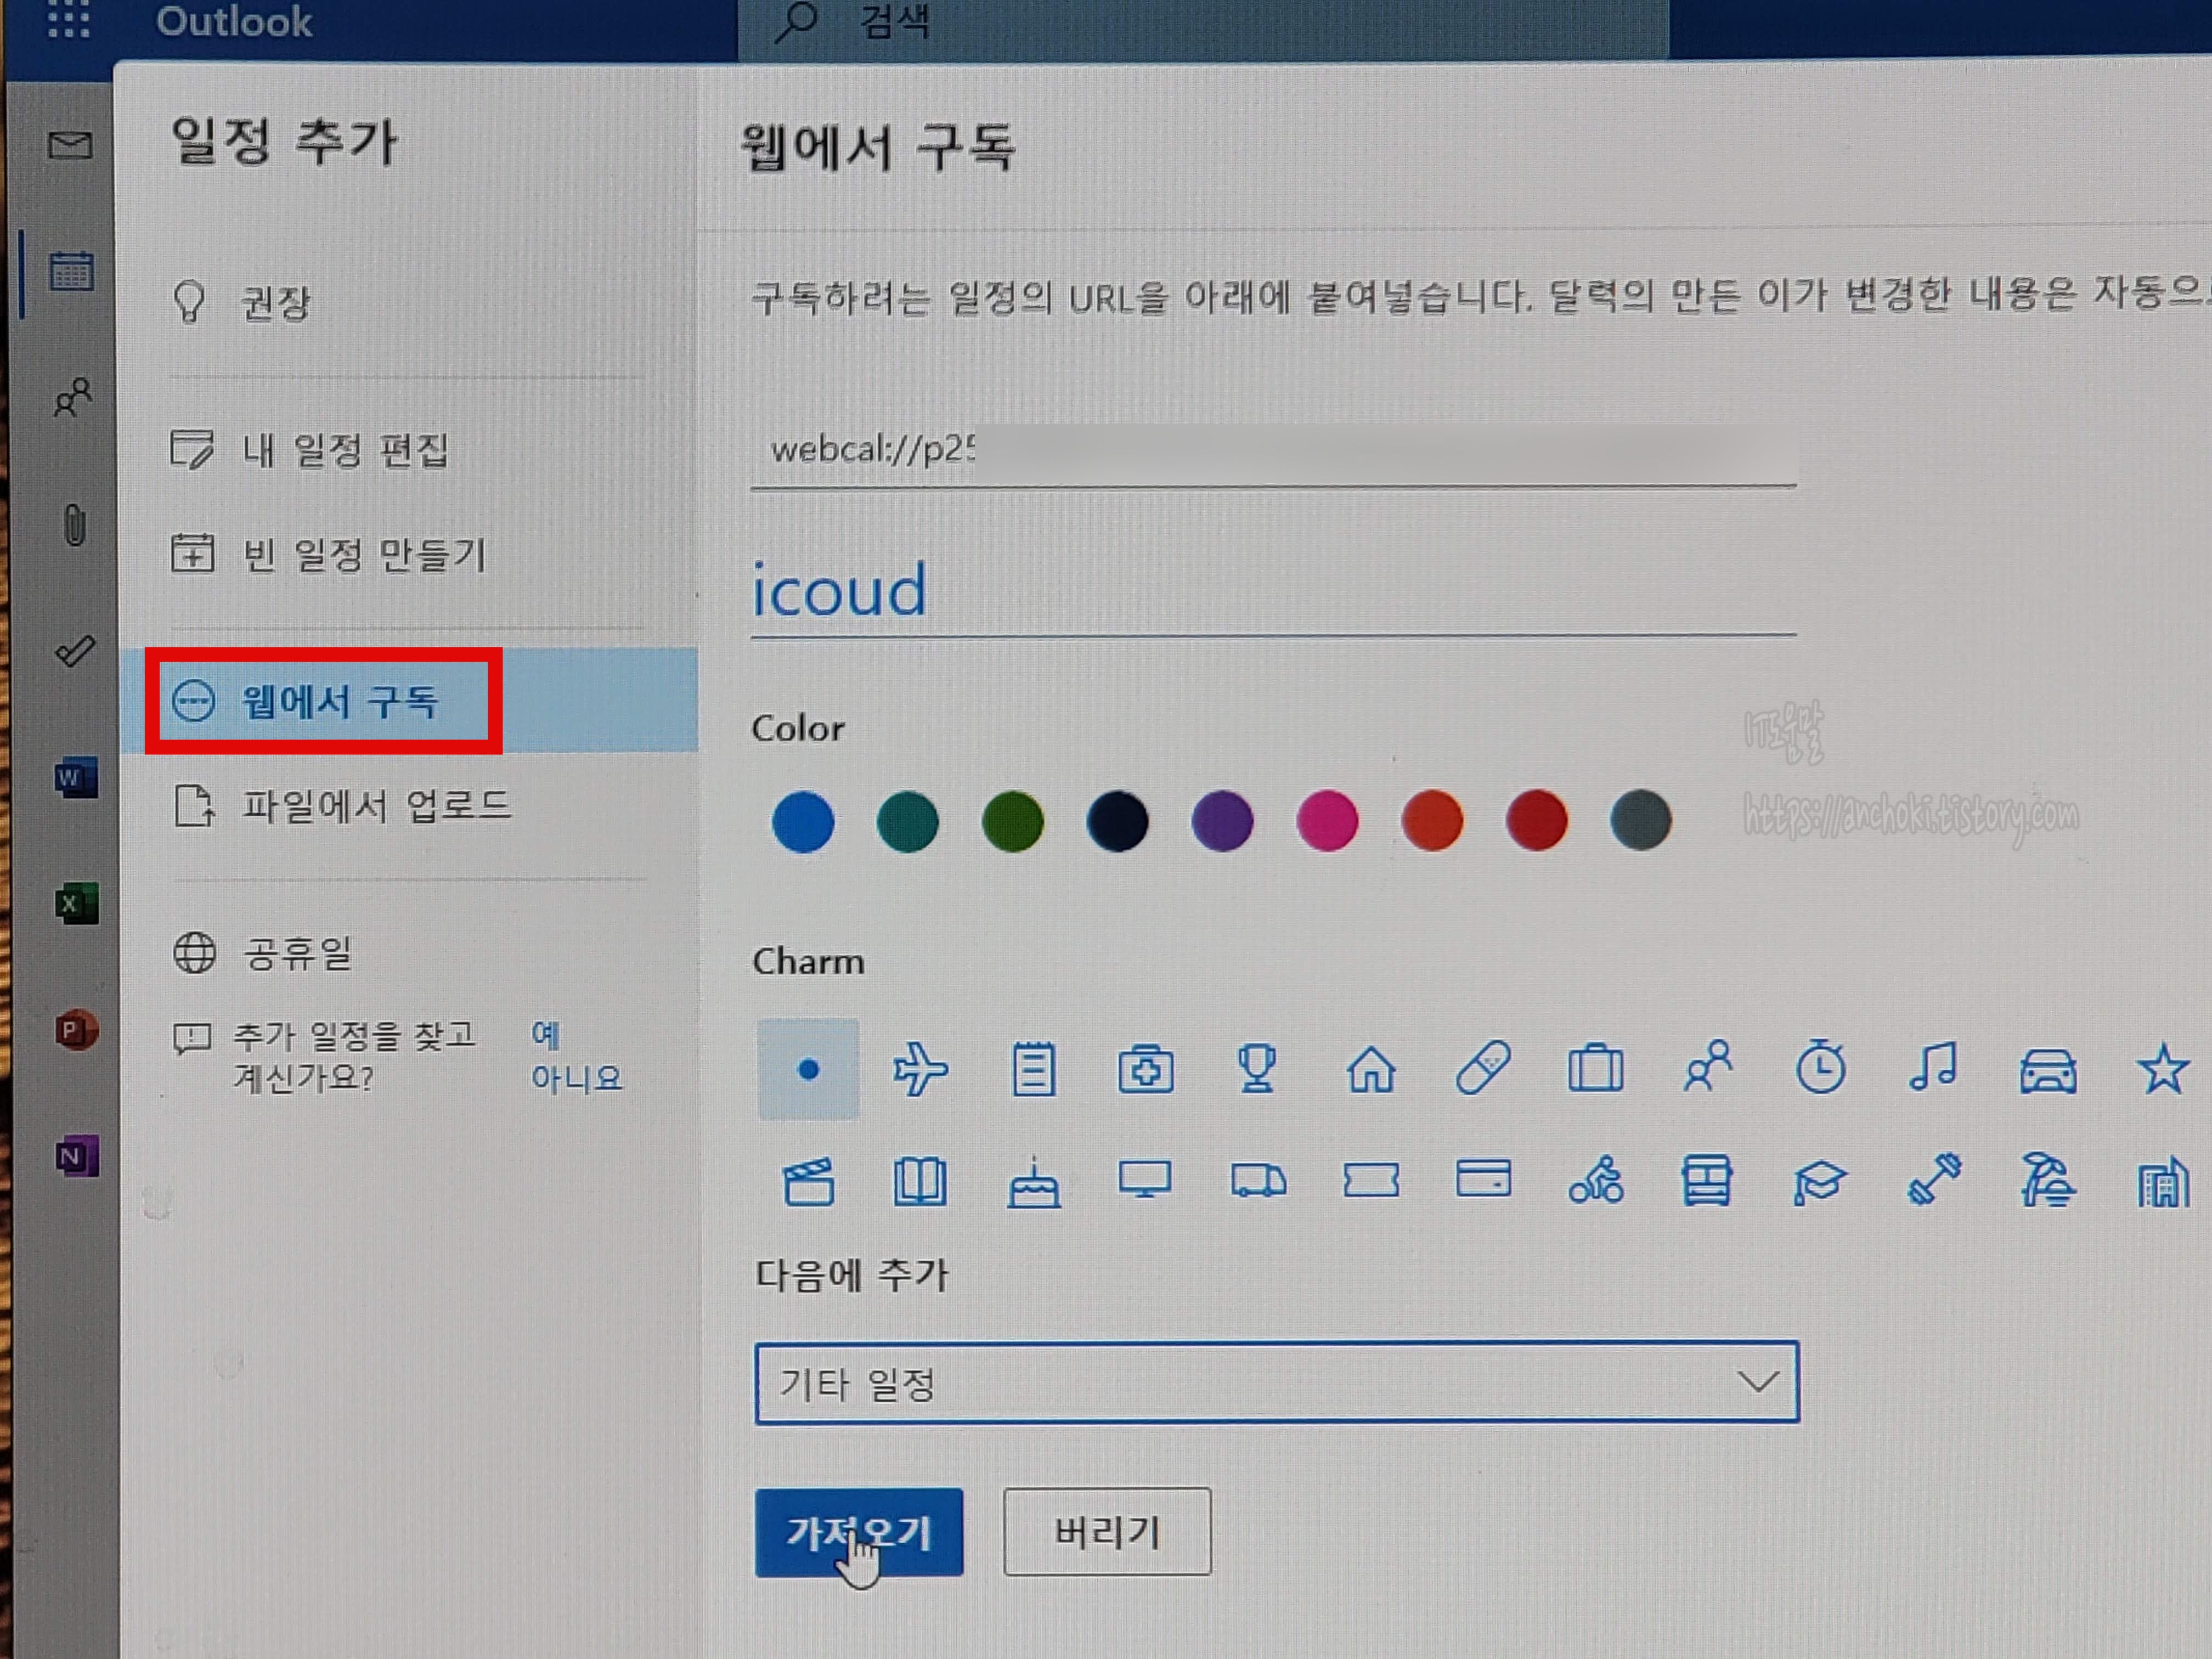This screenshot has width=2212, height=1659.
Task: Select the star charm option
Action: pos(2161,1068)
